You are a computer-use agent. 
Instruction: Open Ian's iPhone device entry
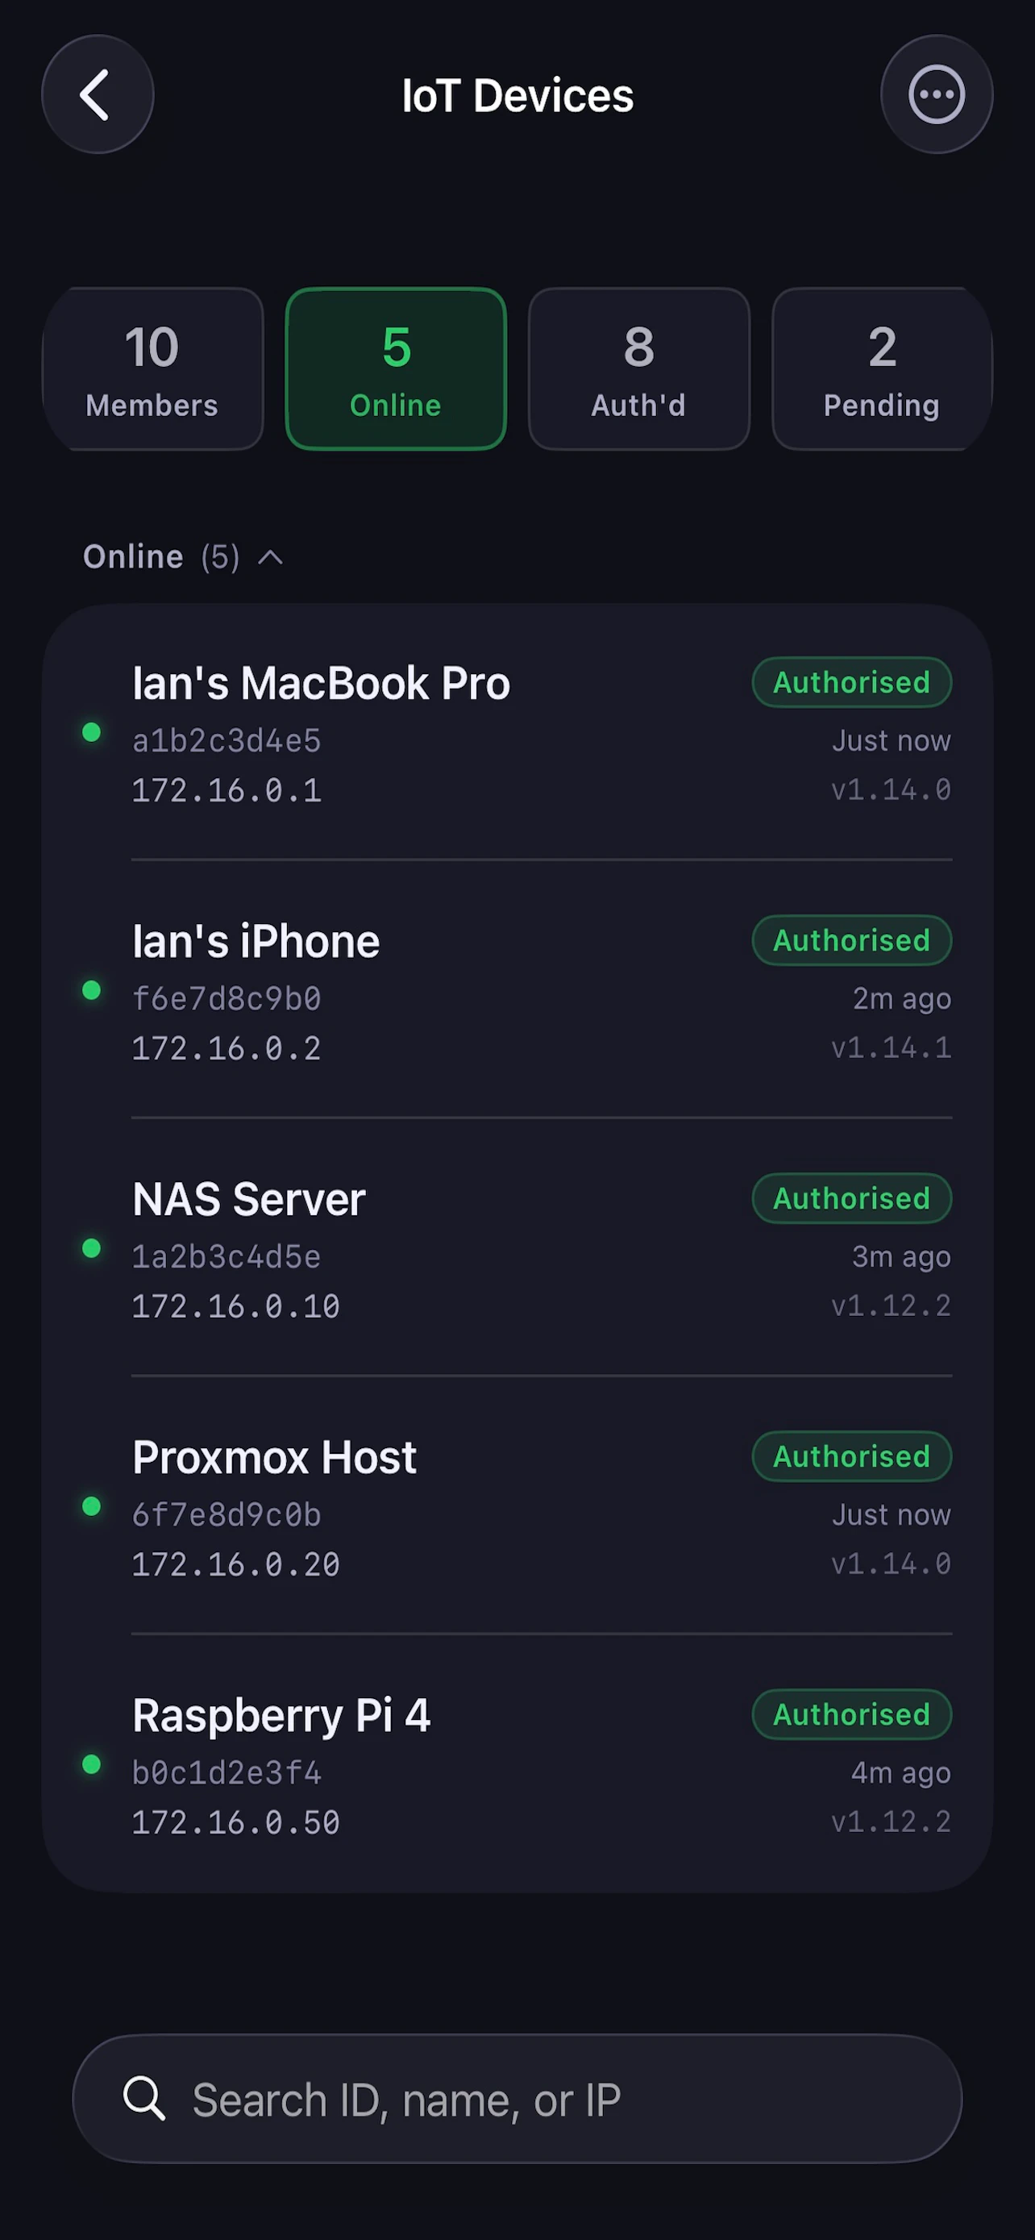pyautogui.click(x=518, y=990)
